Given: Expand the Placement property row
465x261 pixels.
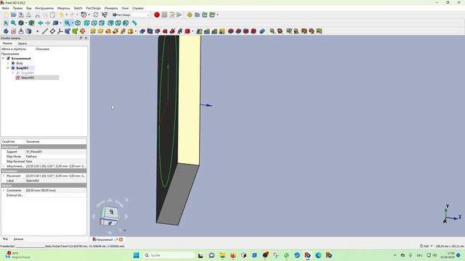Looking at the screenshot, I should (x=4, y=175).
